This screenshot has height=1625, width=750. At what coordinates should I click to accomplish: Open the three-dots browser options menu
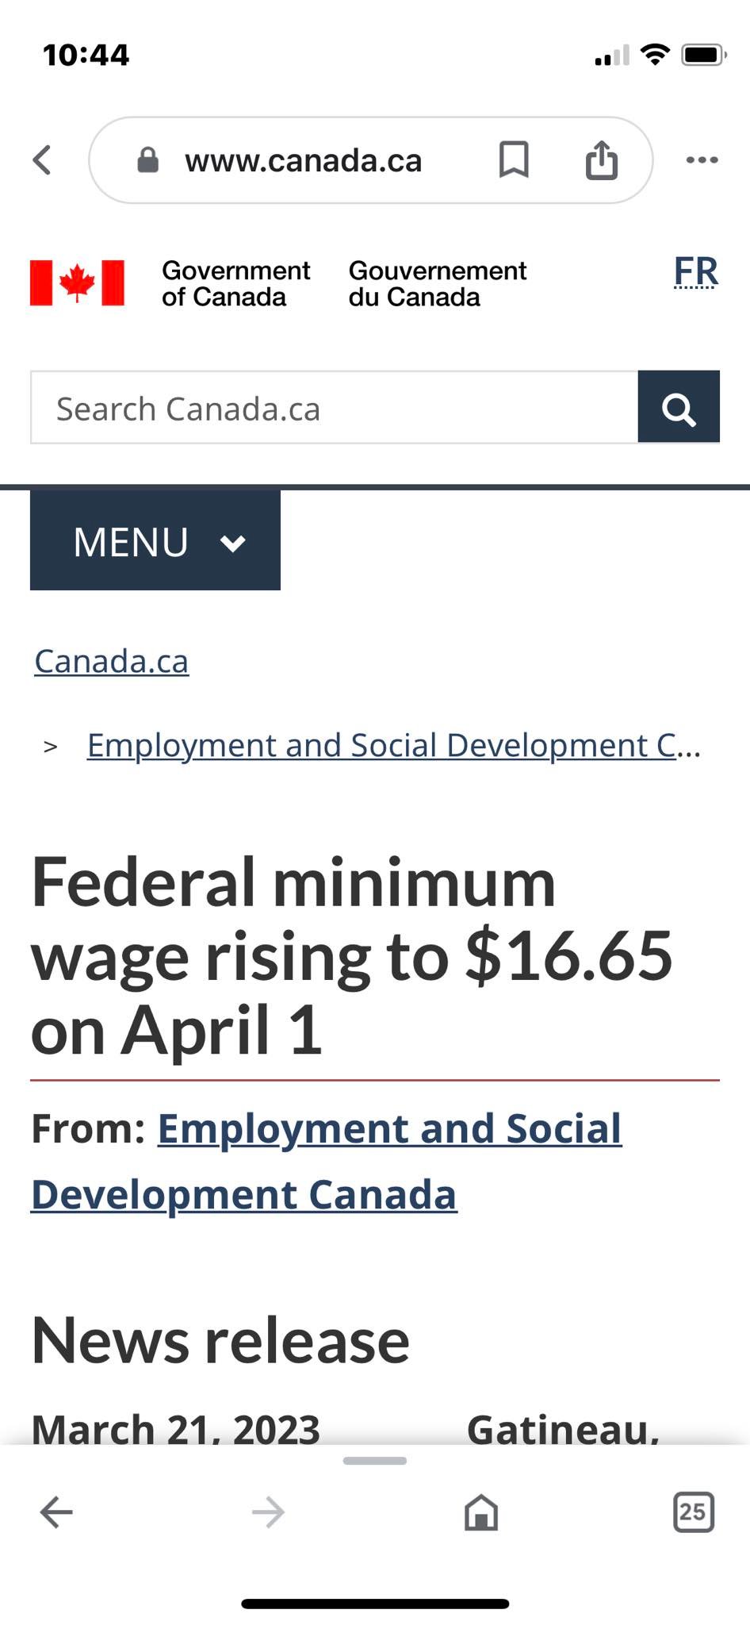[702, 160]
